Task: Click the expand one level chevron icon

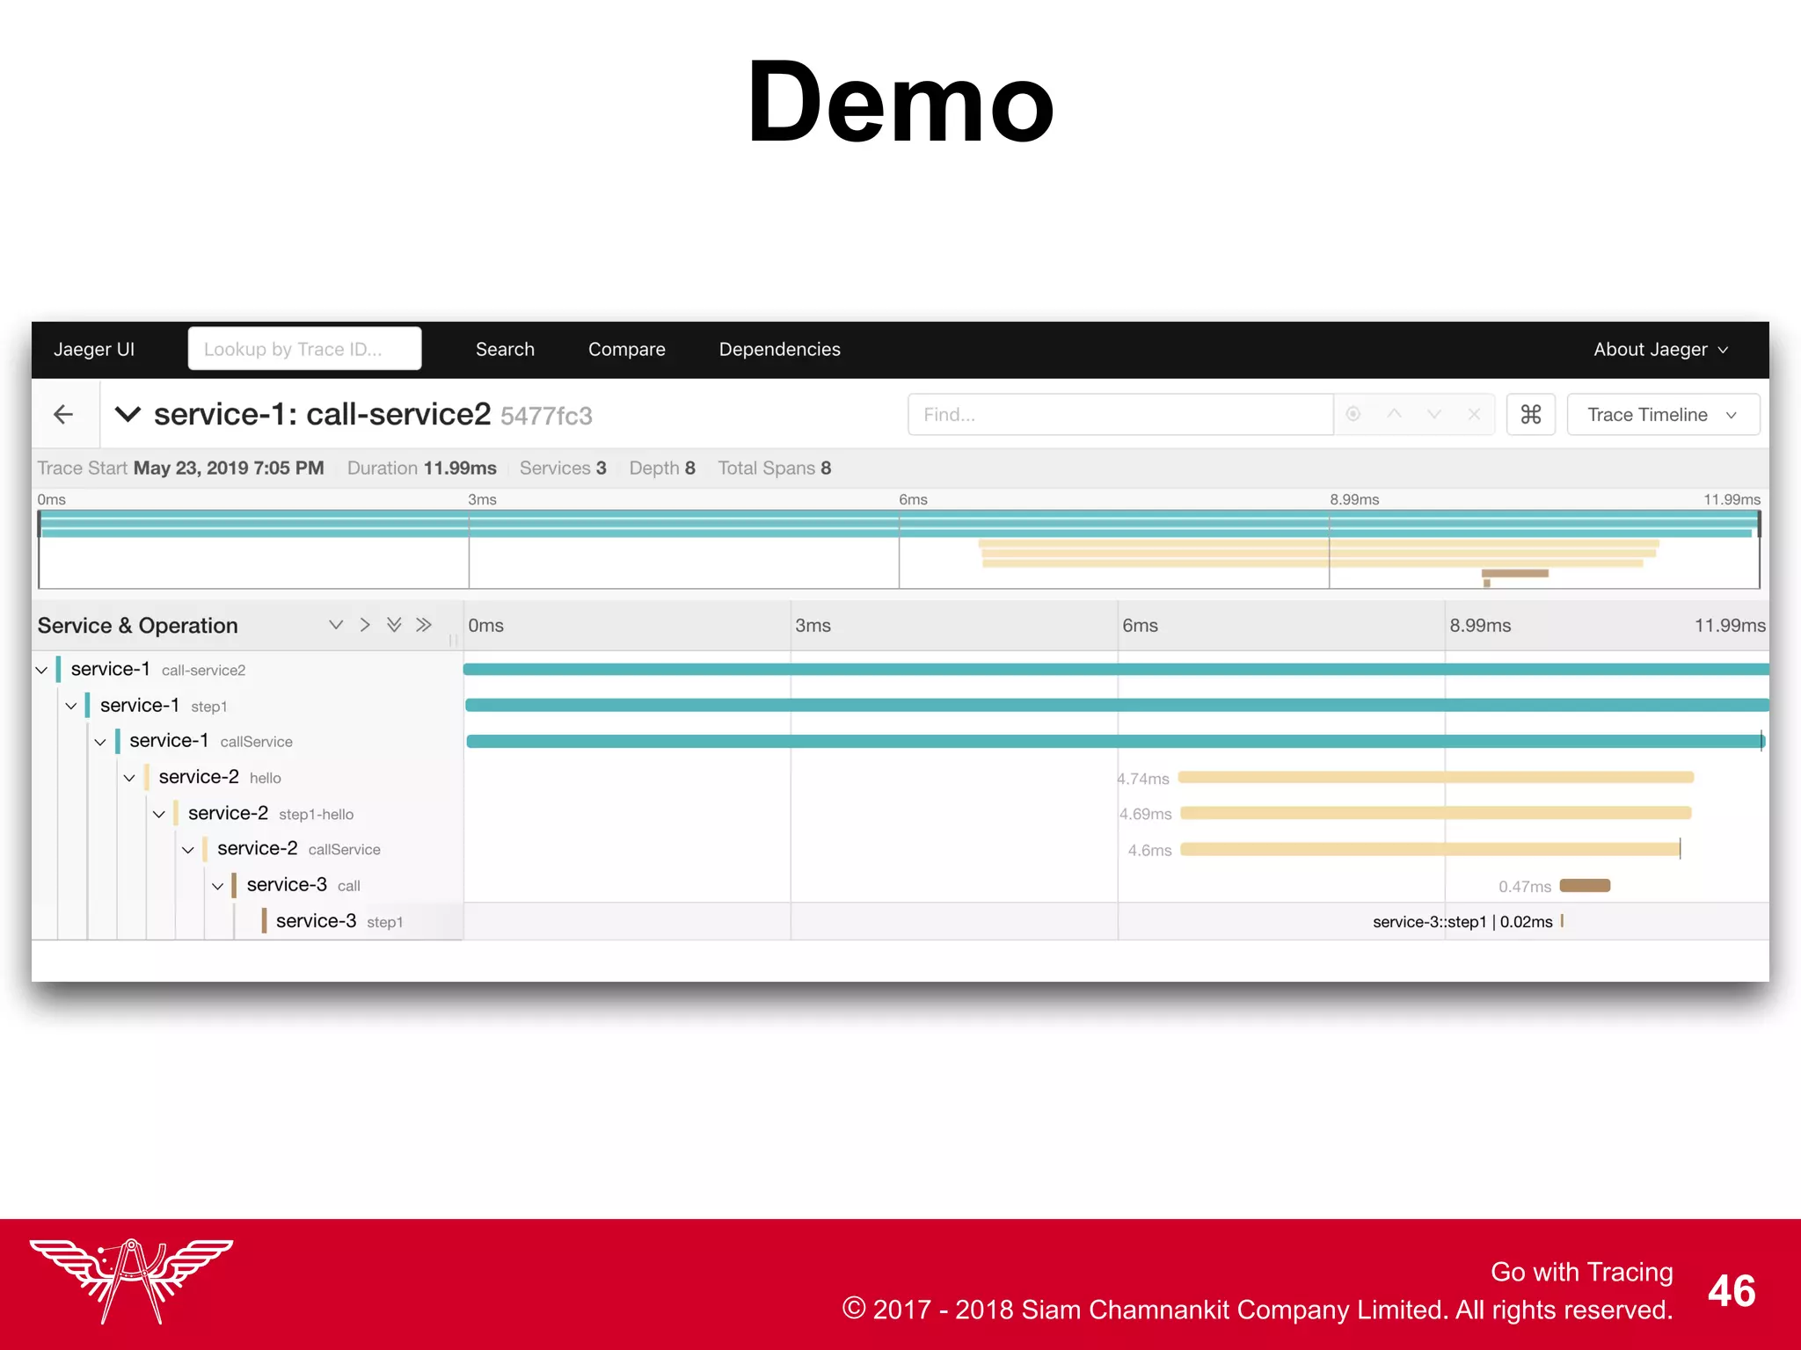Action: 336,625
